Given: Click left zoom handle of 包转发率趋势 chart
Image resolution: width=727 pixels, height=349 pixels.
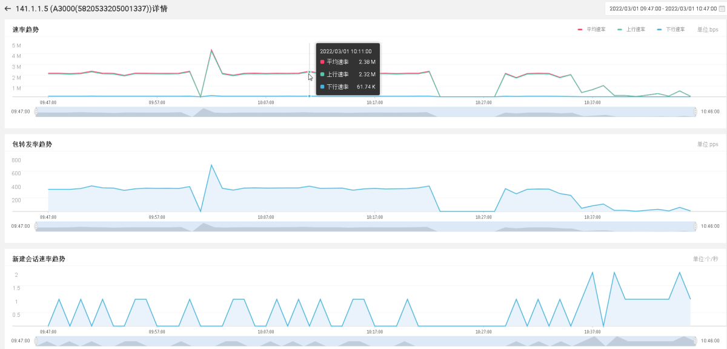Looking at the screenshot, I should 36,226.
